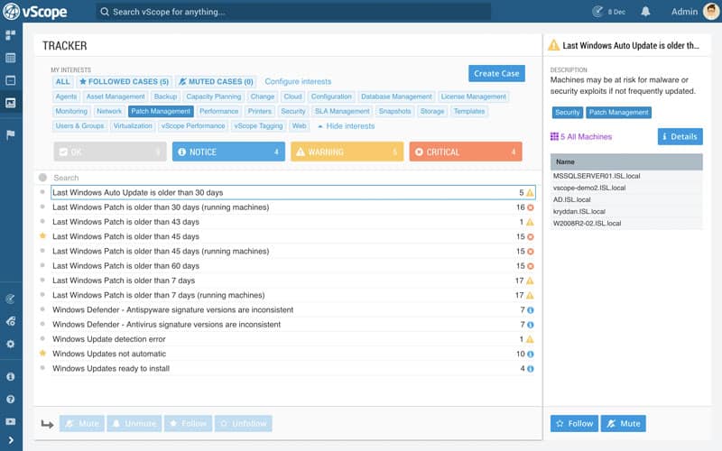Toggle star on 'Patch is older than 60 days'
The height and width of the screenshot is (451, 722).
click(42, 265)
